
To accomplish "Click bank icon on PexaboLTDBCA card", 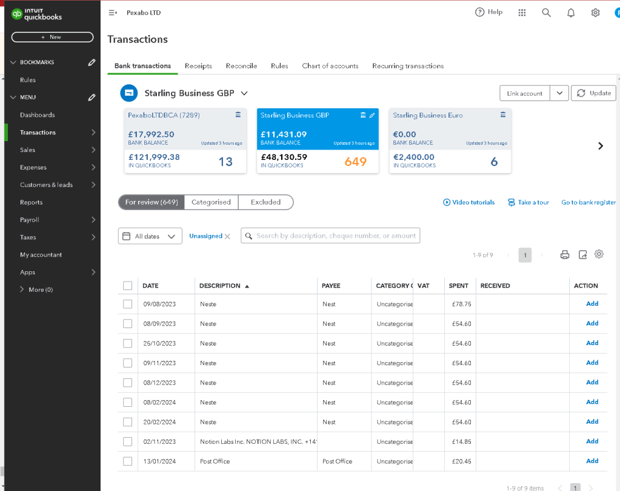I will pyautogui.click(x=238, y=114).
